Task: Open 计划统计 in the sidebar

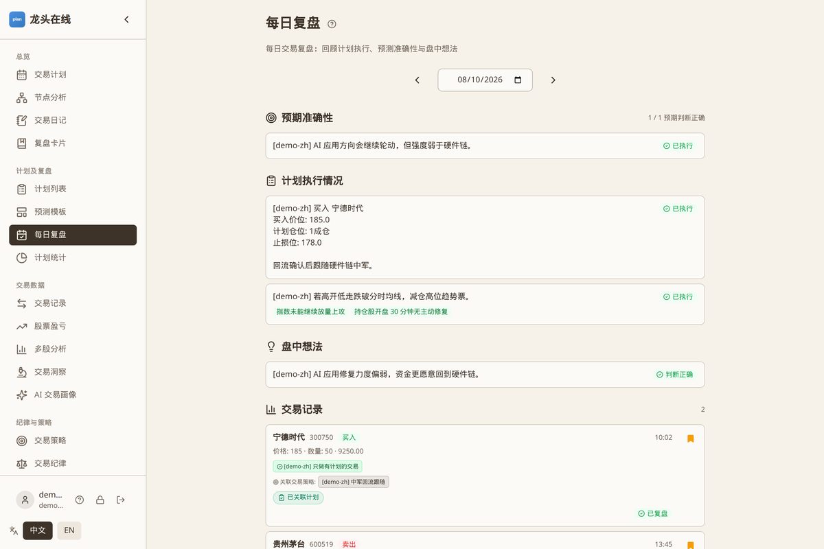Action: [x=73, y=257]
